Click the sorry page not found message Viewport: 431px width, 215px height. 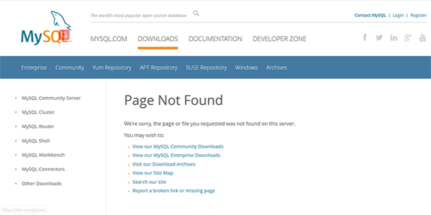[210, 124]
